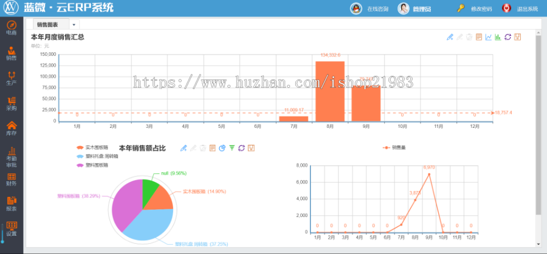Switch monthly sales chart to bar view

coord(498,37)
